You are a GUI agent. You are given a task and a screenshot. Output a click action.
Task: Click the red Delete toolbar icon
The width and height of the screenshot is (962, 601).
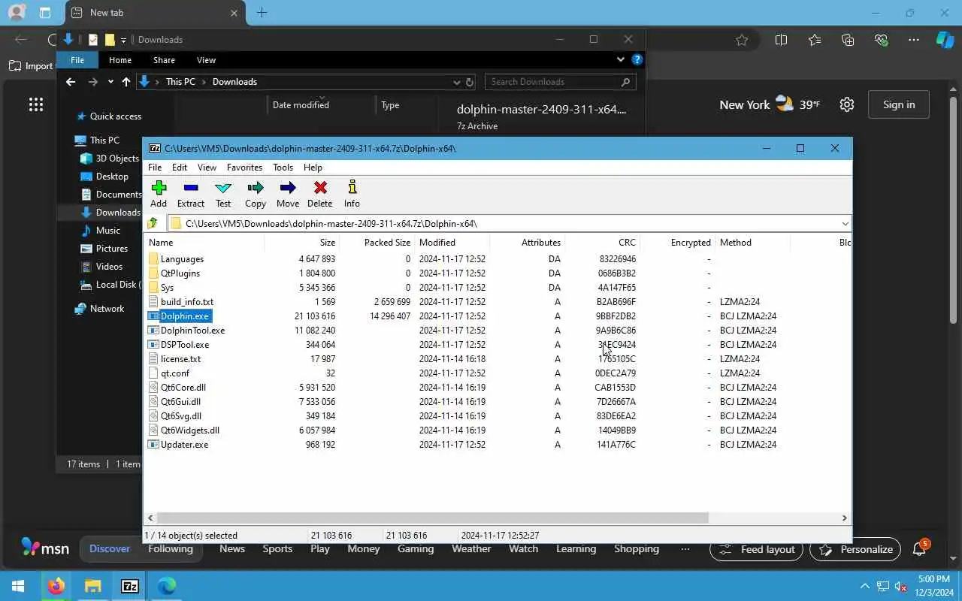click(320, 194)
